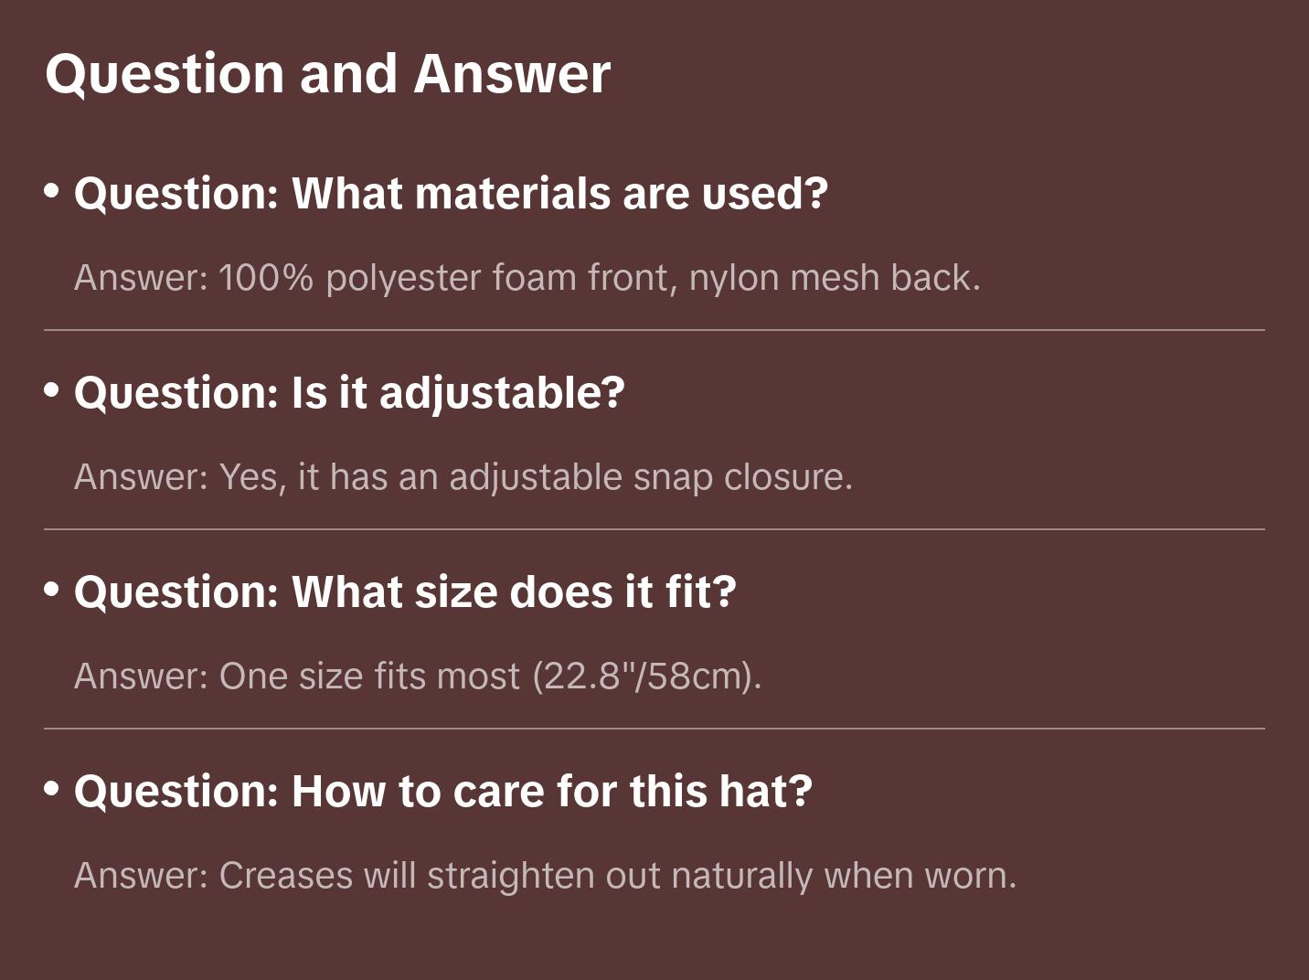Click the divider below the adjustable answer
The width and height of the screenshot is (1309, 980).
tap(654, 529)
